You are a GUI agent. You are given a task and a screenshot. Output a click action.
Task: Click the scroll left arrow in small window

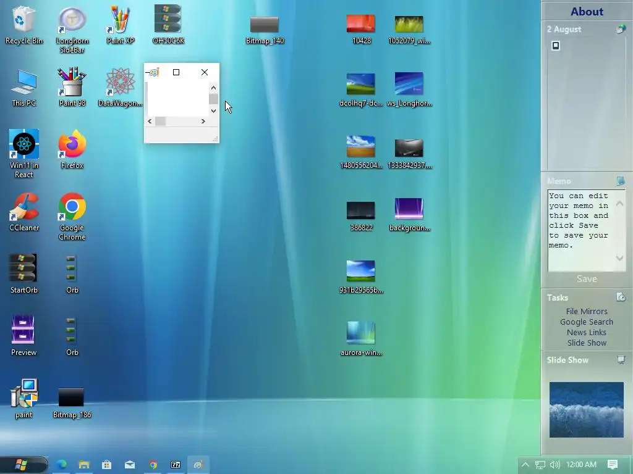(x=150, y=122)
